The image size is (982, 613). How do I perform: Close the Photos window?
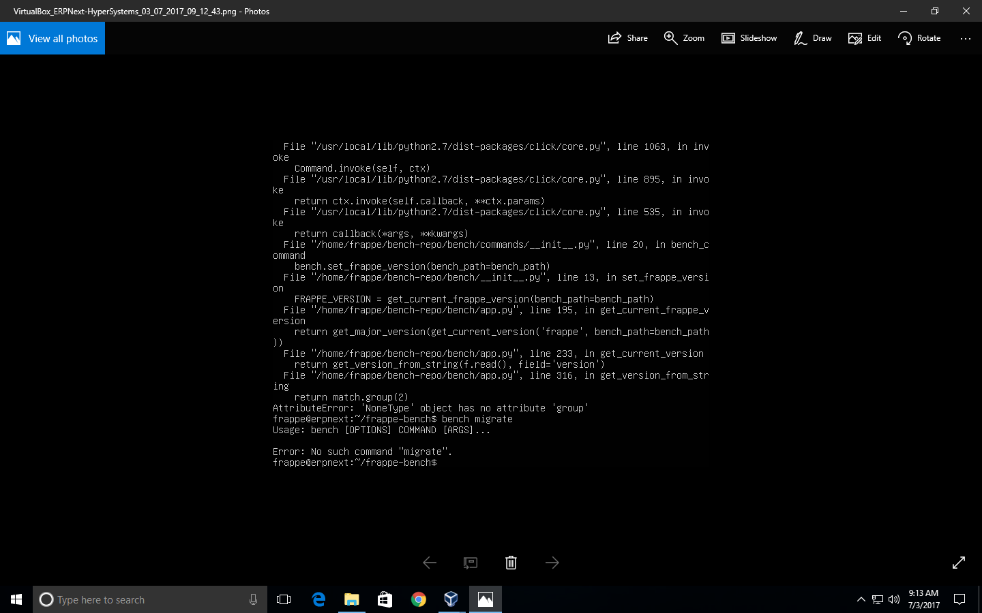pyautogui.click(x=966, y=11)
